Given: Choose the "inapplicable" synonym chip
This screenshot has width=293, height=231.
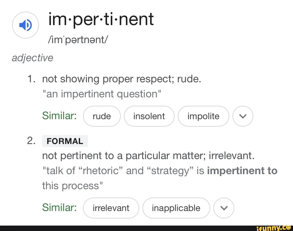Looking at the screenshot, I should coord(176,208).
